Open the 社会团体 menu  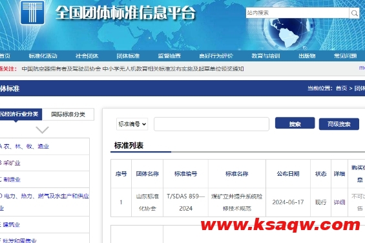87,56
